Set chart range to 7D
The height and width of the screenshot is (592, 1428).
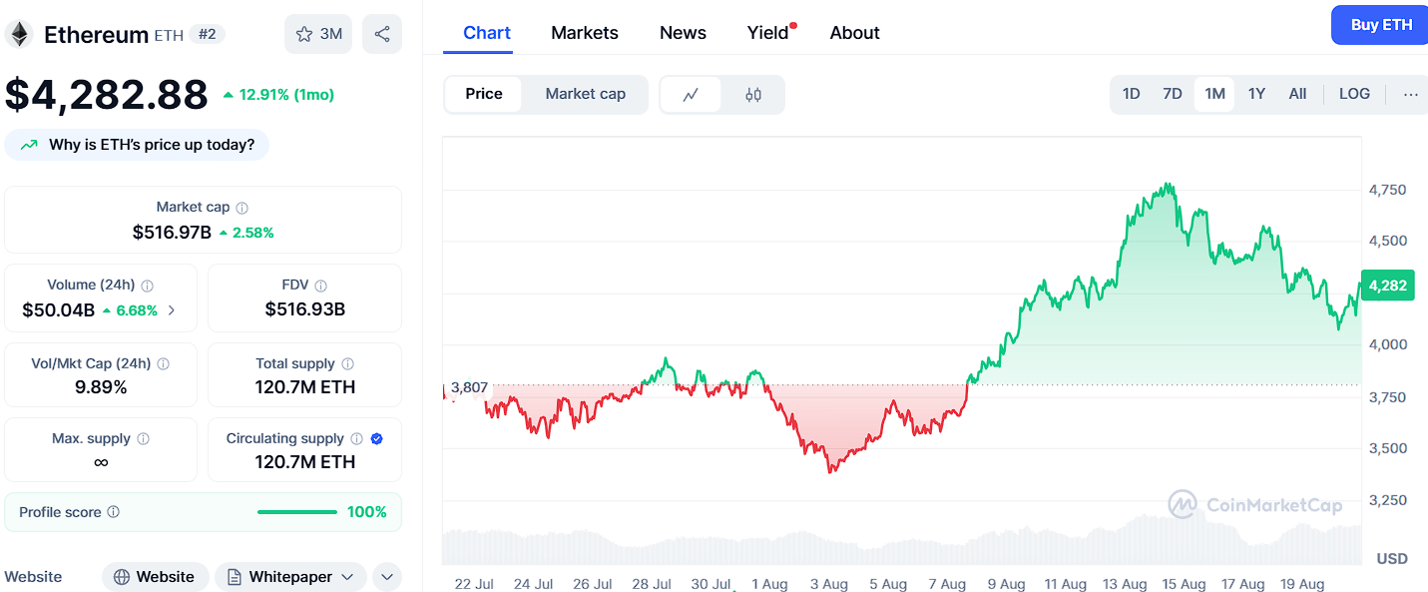tap(1173, 94)
